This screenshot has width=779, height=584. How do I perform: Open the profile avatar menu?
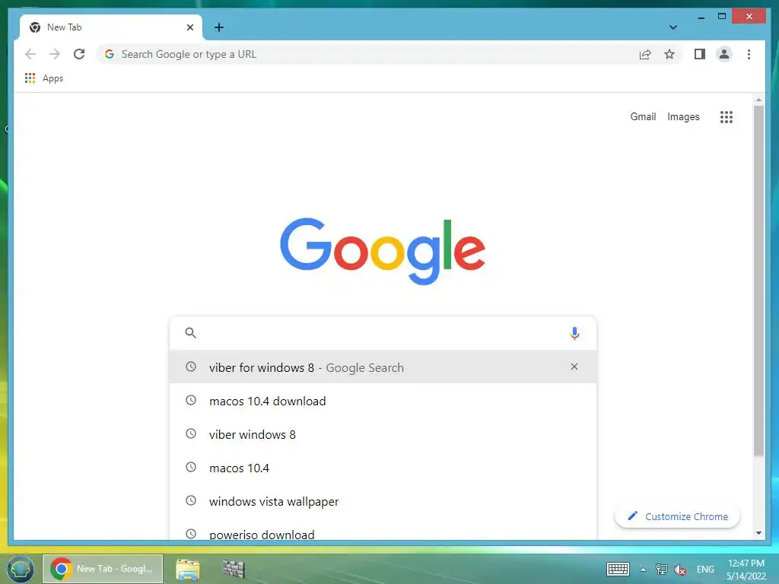(x=724, y=54)
